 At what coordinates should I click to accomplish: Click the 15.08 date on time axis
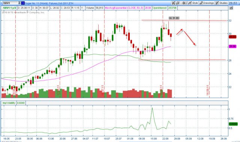pyautogui.click(x=153, y=139)
